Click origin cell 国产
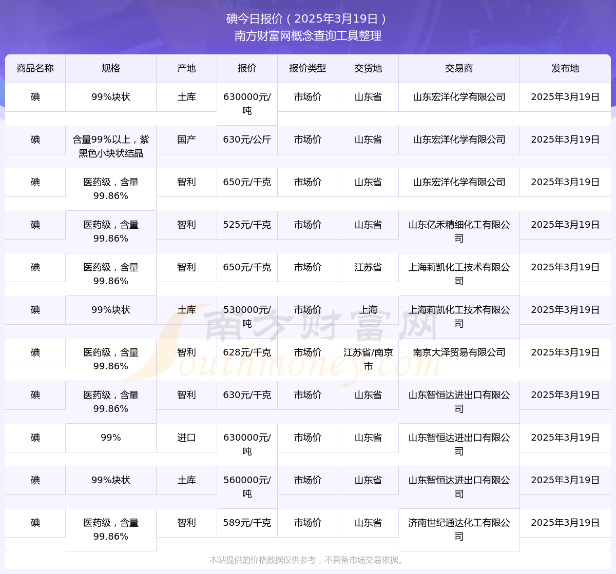Image resolution: width=616 pixels, height=574 pixels. tap(186, 140)
